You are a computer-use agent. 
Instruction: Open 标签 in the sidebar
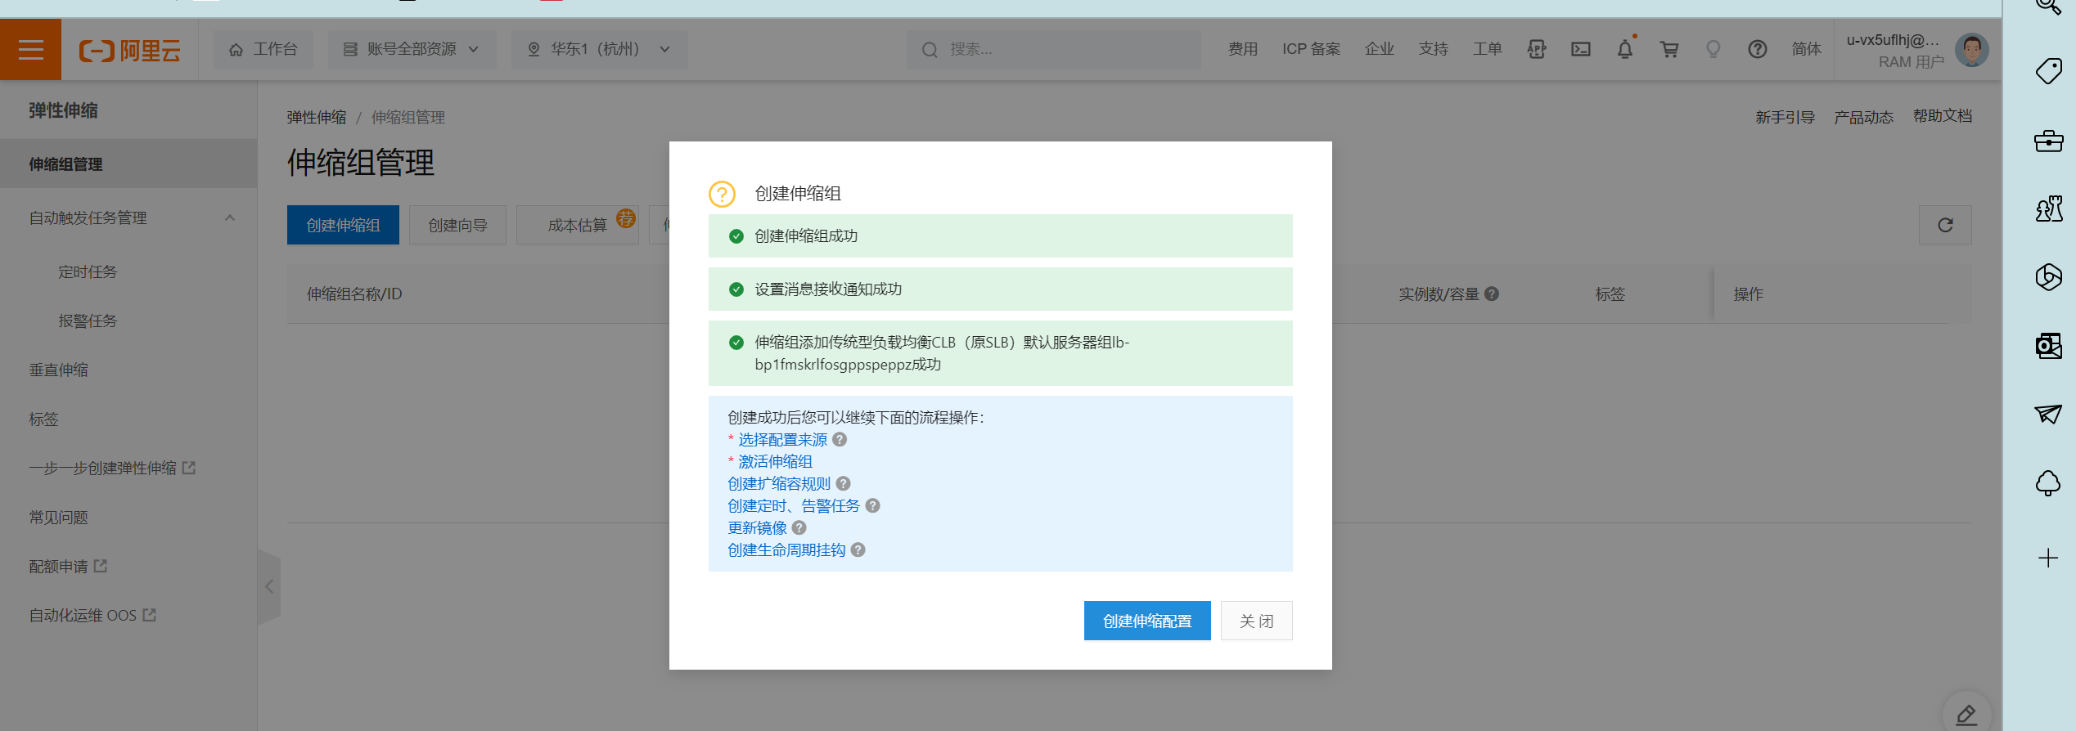click(44, 419)
